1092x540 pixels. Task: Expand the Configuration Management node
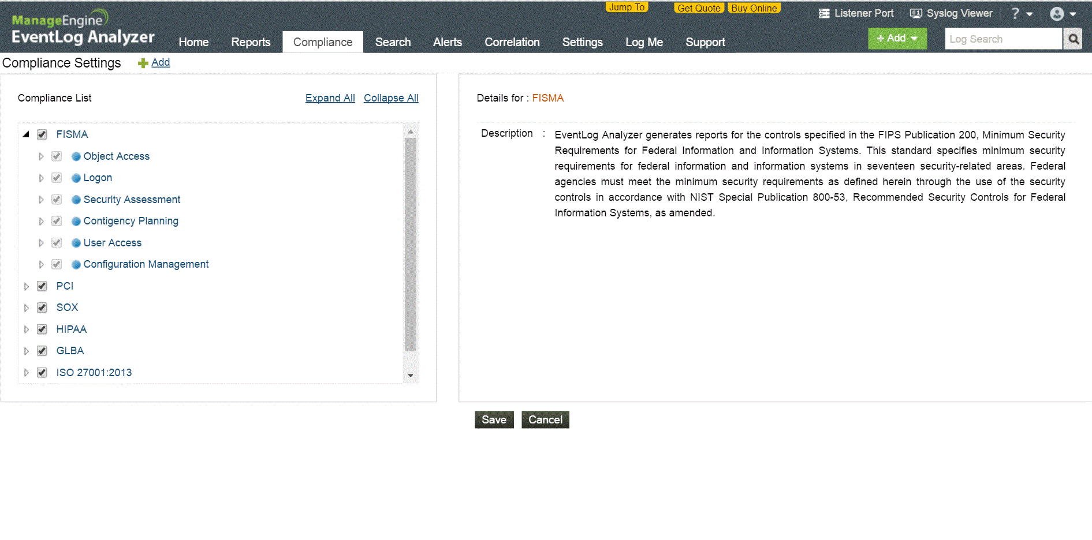tap(40, 264)
